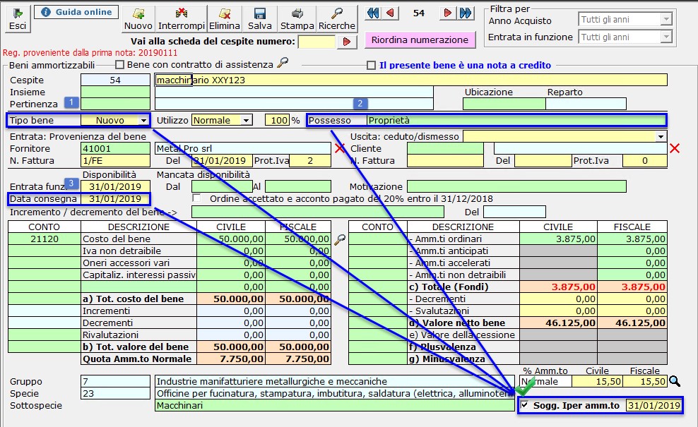The width and height of the screenshot is (698, 427).
Task: Open Ricerche search tool
Action: [x=337, y=20]
